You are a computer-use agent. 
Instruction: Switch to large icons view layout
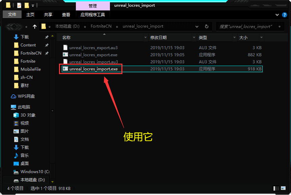[283, 188]
